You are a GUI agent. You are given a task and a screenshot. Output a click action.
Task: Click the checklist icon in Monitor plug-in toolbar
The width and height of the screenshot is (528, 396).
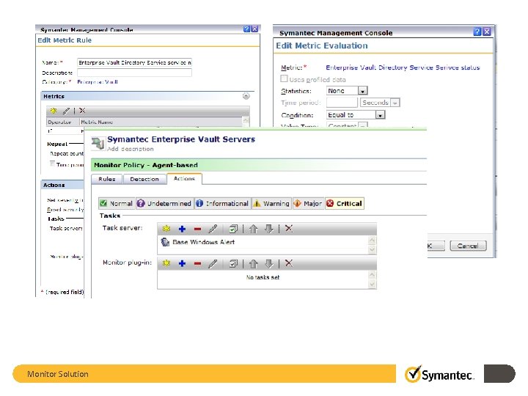coord(233,263)
